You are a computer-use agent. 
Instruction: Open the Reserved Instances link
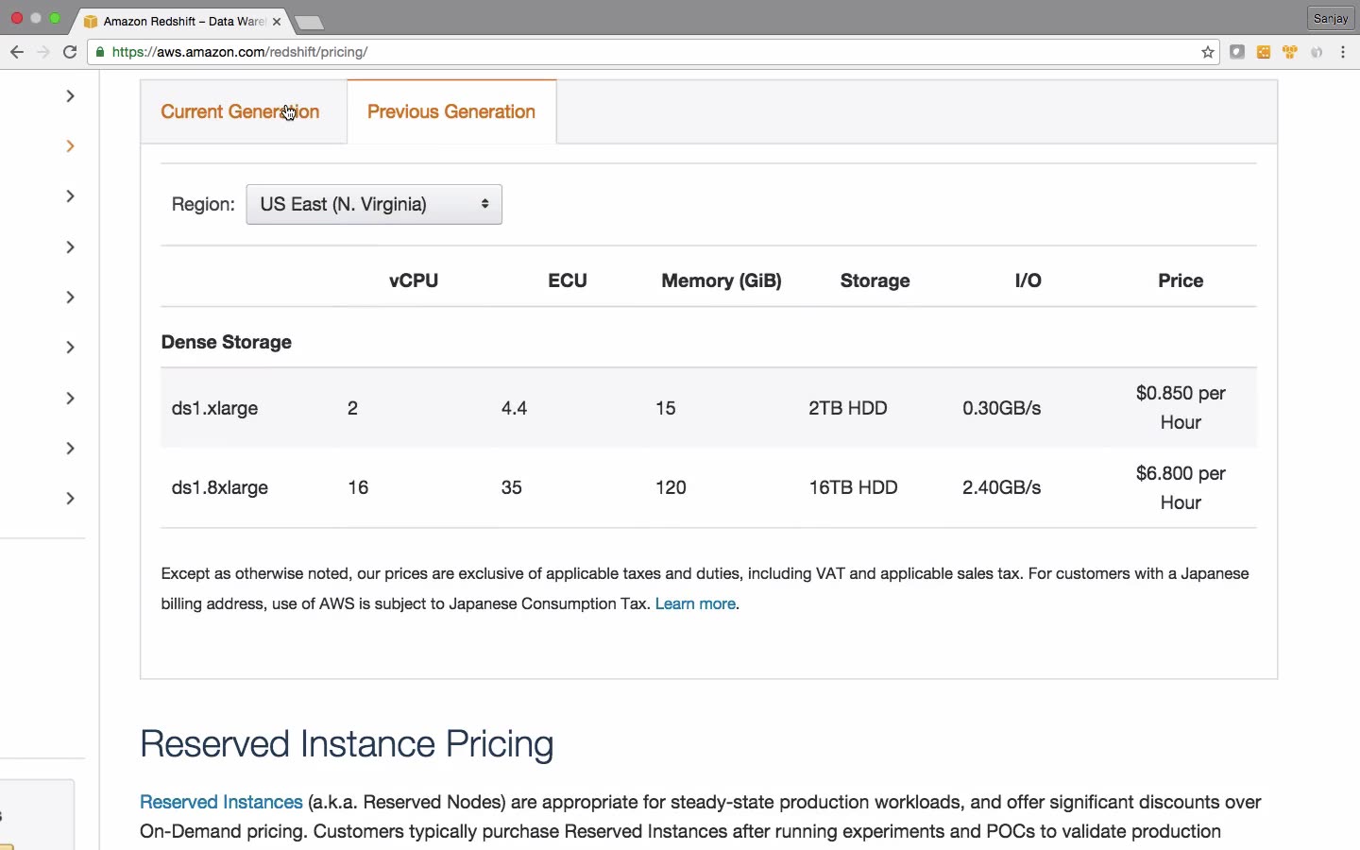coord(221,803)
